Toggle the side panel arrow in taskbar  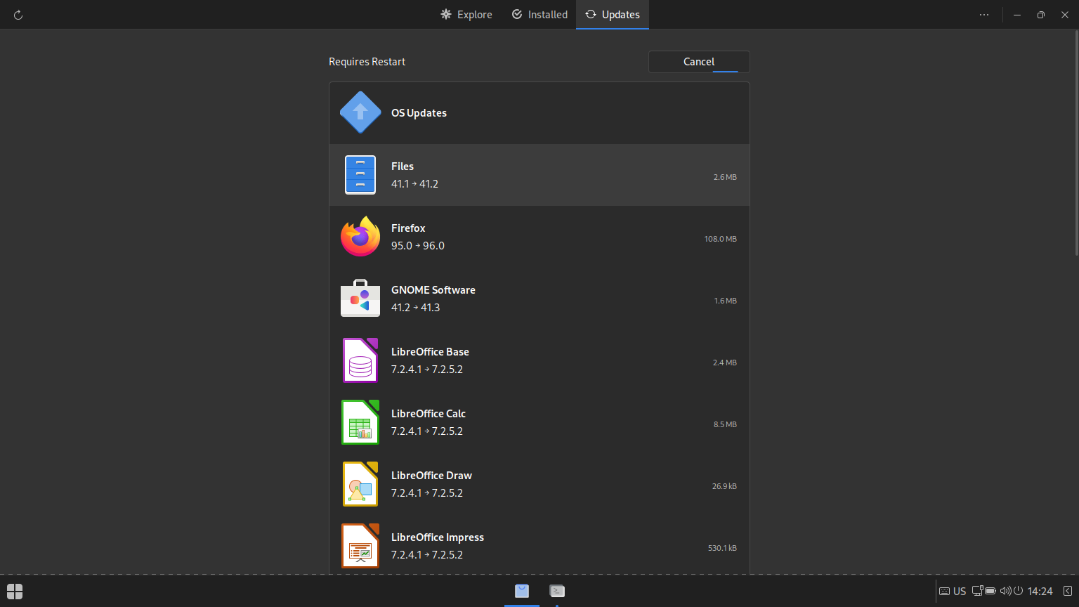point(1068,591)
